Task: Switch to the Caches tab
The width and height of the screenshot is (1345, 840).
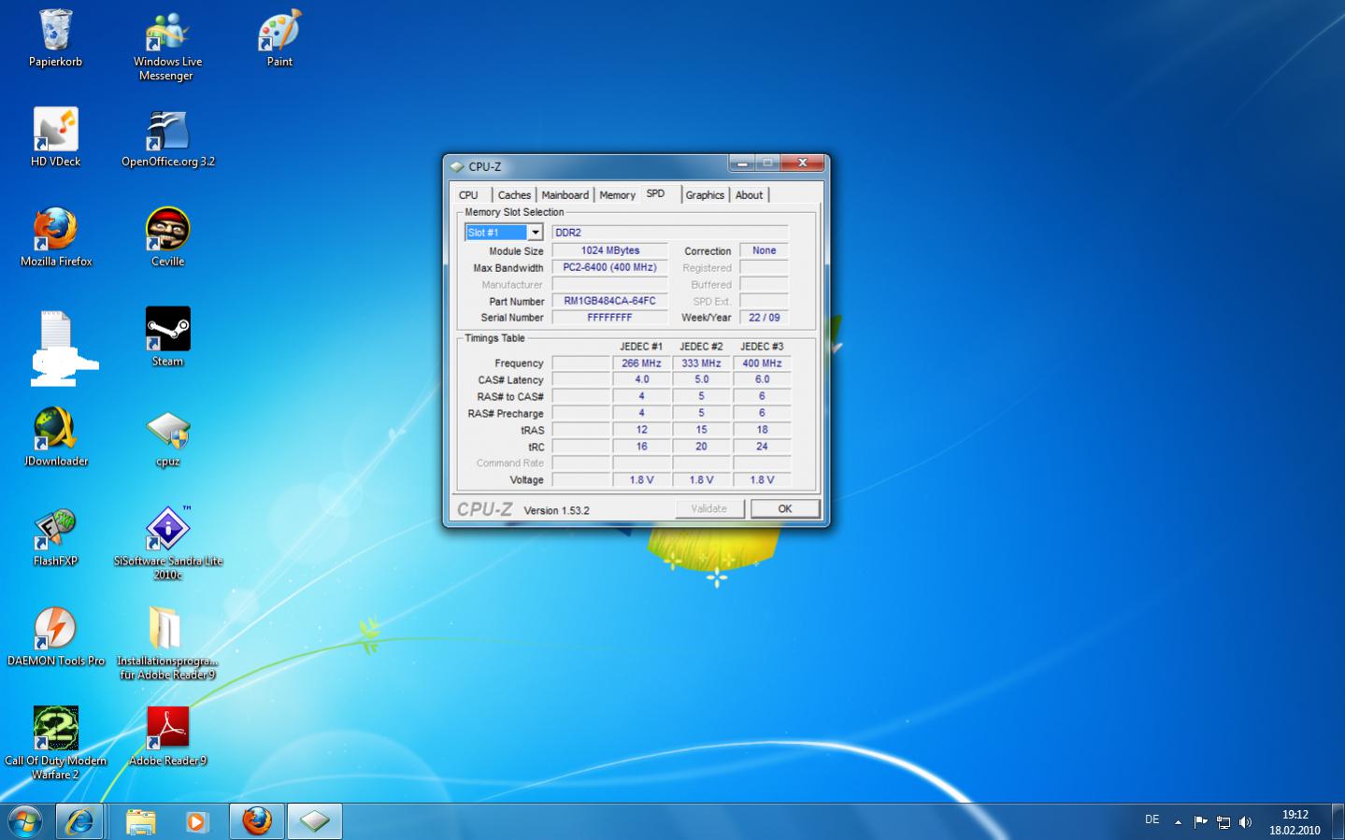Action: [514, 195]
